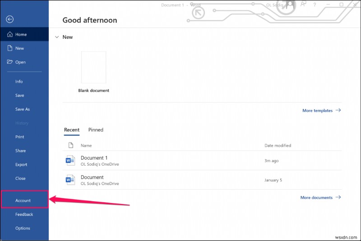
Task: Click the Home house icon
Action: point(9,34)
